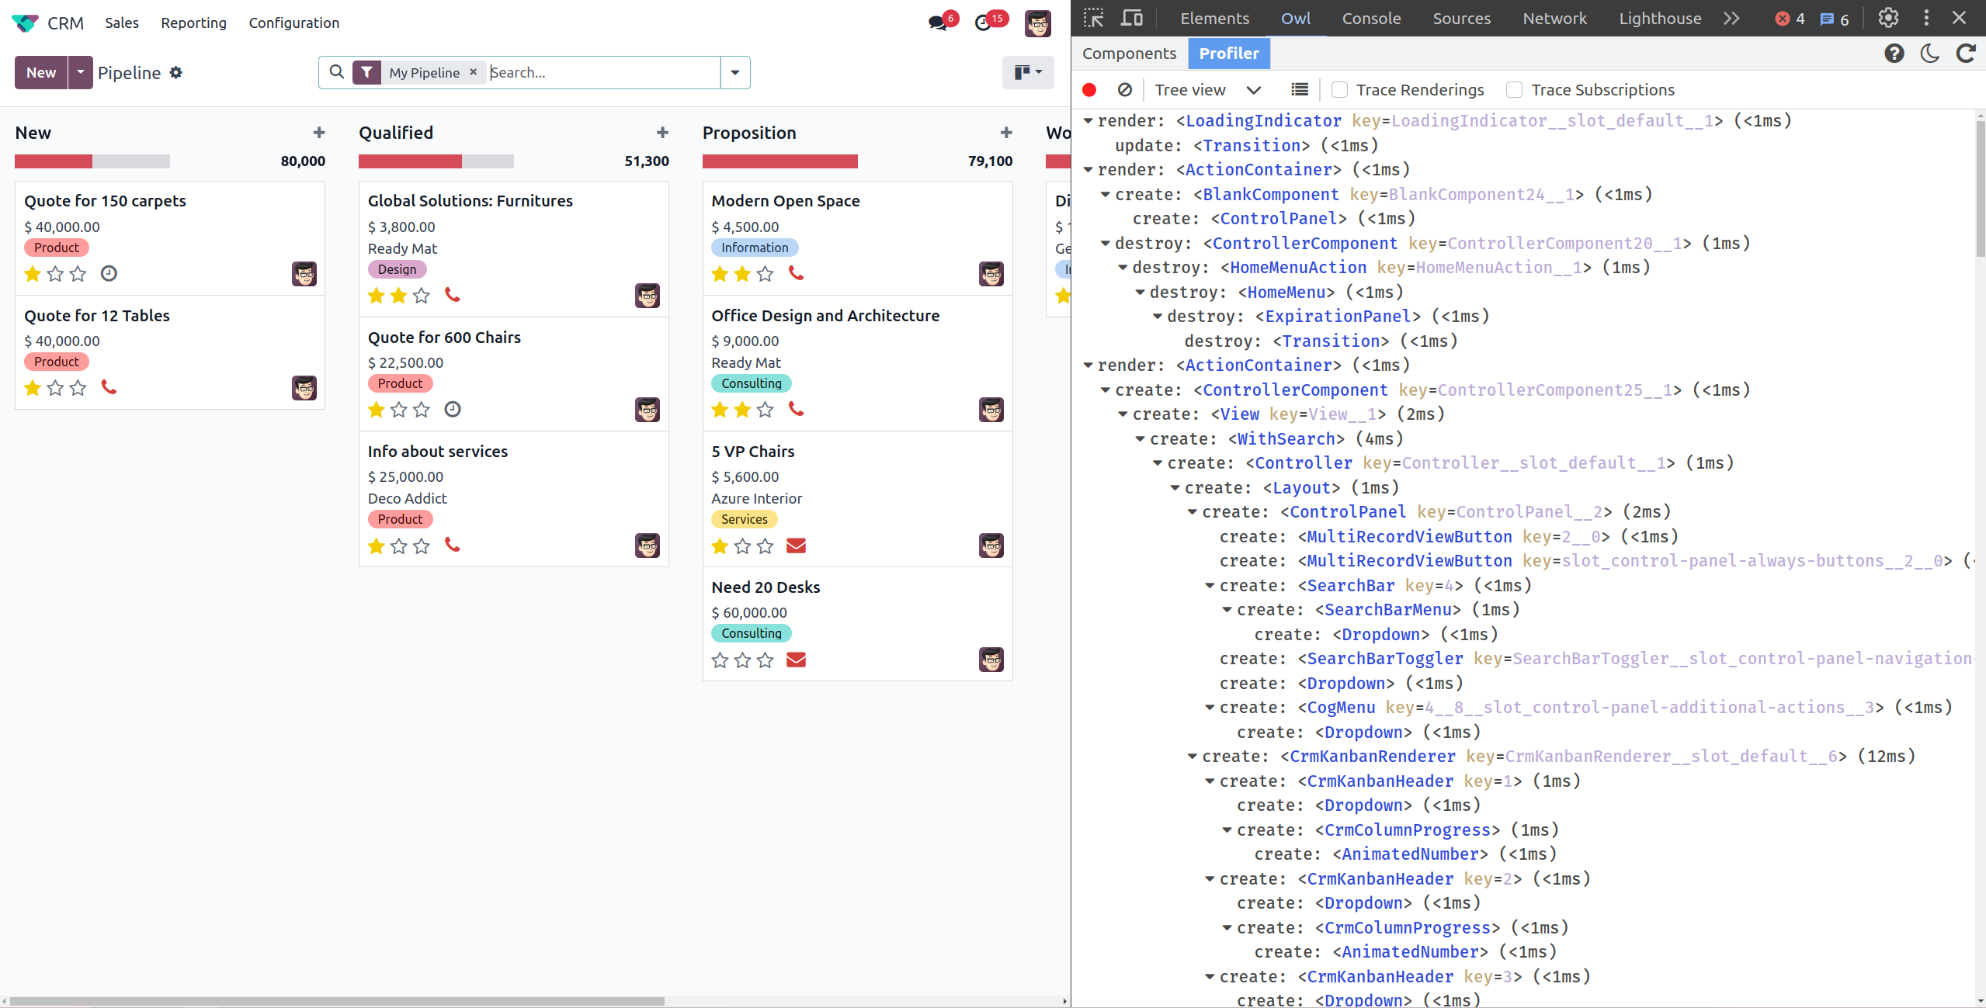Switch to the Components tab
Screen dimensions: 1986x1008
point(1129,54)
